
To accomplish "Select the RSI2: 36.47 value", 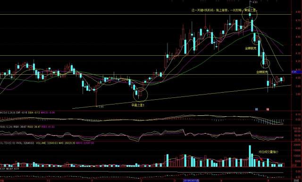I will pyautogui.click(x=34, y=127).
